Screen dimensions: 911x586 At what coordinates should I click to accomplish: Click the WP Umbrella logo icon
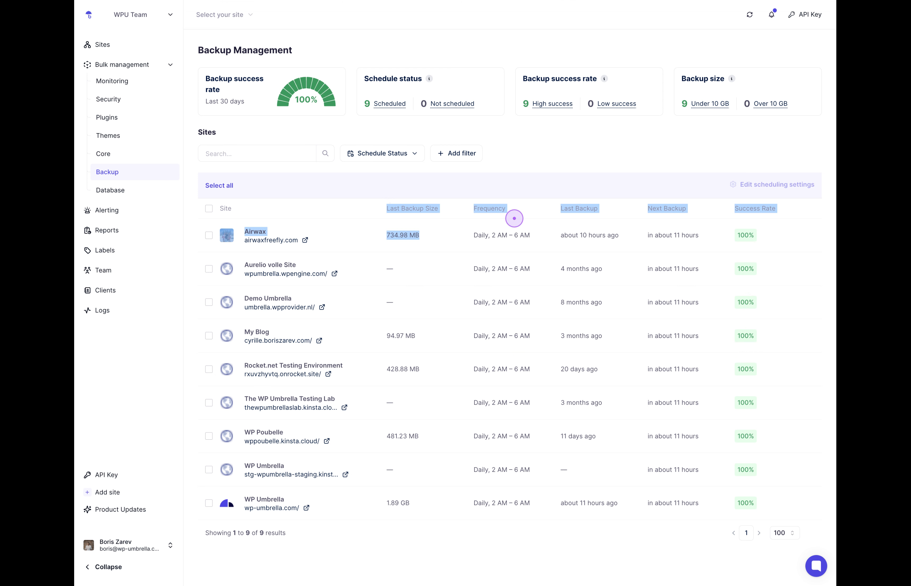pos(89,15)
